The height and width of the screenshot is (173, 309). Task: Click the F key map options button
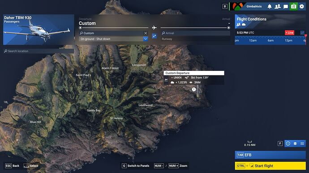pos(280,144)
